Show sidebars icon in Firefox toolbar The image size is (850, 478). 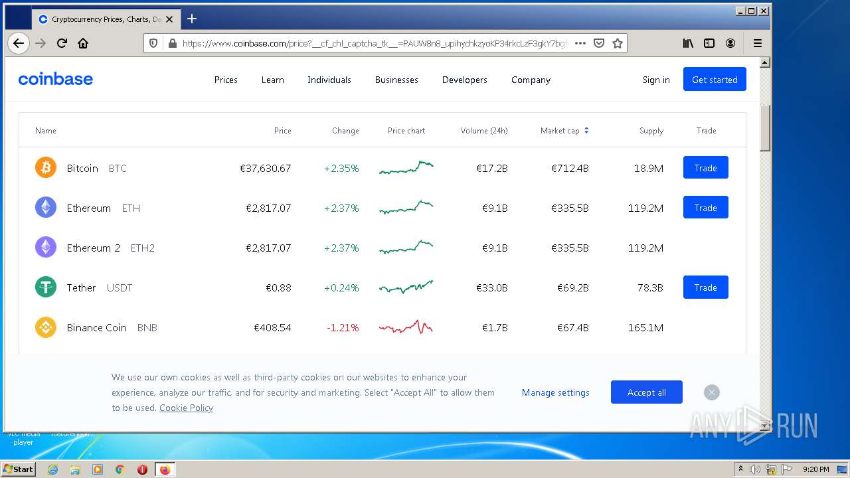pos(709,43)
